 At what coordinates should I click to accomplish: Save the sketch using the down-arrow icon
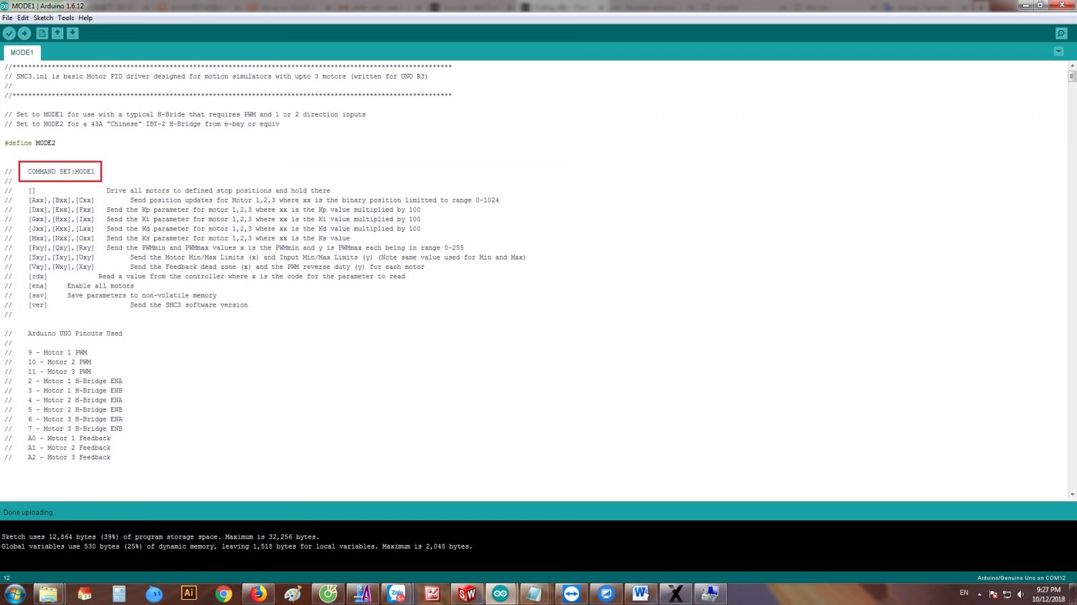point(73,33)
